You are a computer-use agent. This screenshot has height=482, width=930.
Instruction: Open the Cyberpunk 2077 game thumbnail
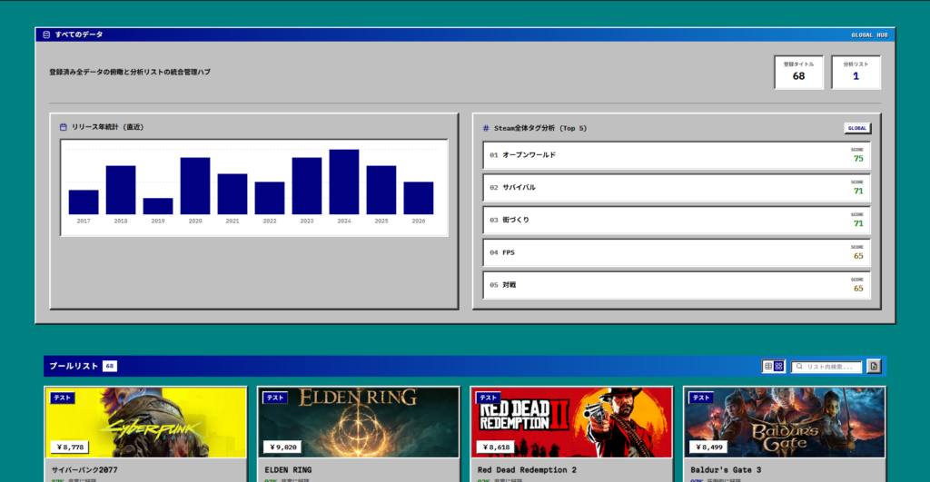point(146,423)
